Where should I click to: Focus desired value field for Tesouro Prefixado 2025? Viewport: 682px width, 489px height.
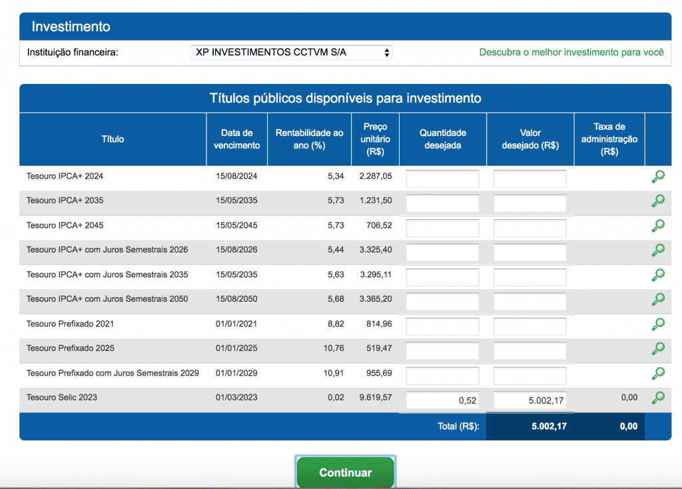click(x=529, y=350)
